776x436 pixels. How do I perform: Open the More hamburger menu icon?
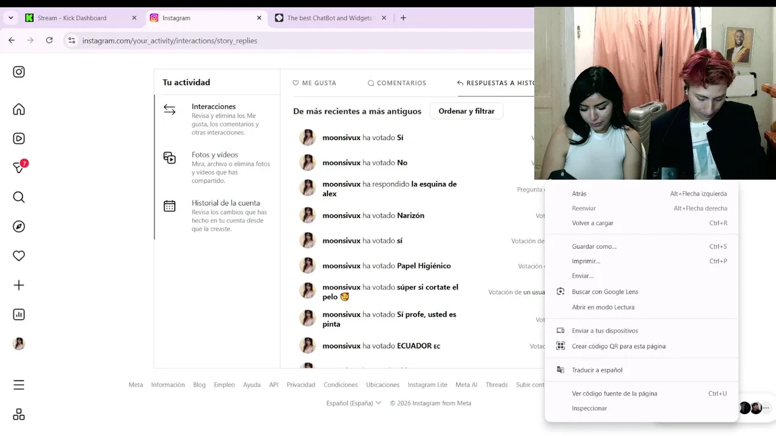point(19,385)
